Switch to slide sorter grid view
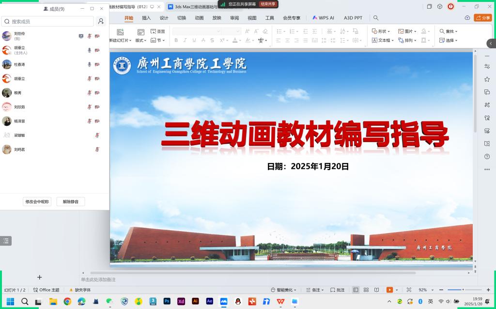Screen dimensions: 496x309 click(x=366, y=290)
